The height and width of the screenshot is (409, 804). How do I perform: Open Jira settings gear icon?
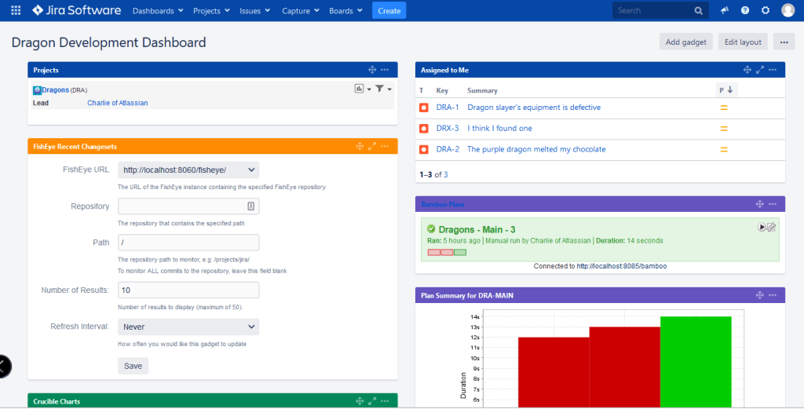pos(765,11)
